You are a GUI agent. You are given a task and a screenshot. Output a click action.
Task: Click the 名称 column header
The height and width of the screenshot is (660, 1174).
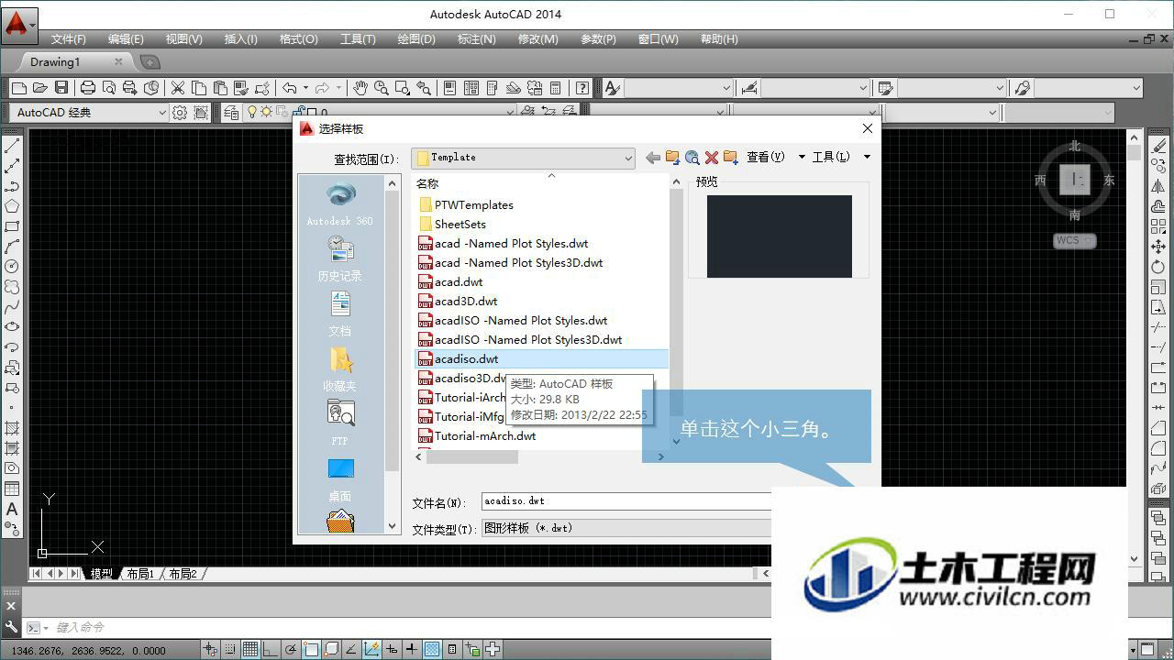427,184
